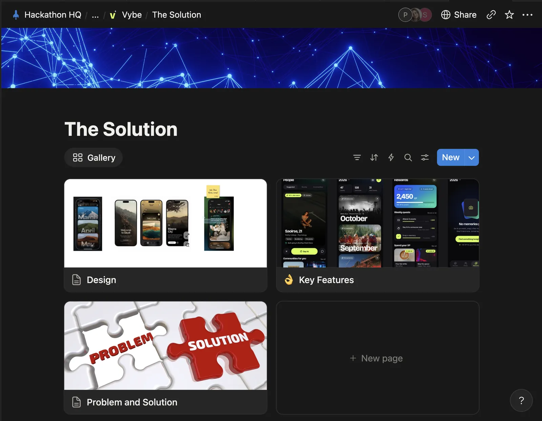Click the Problem and Solution document icon
Screen dimensions: 542x421
[x=77, y=402]
